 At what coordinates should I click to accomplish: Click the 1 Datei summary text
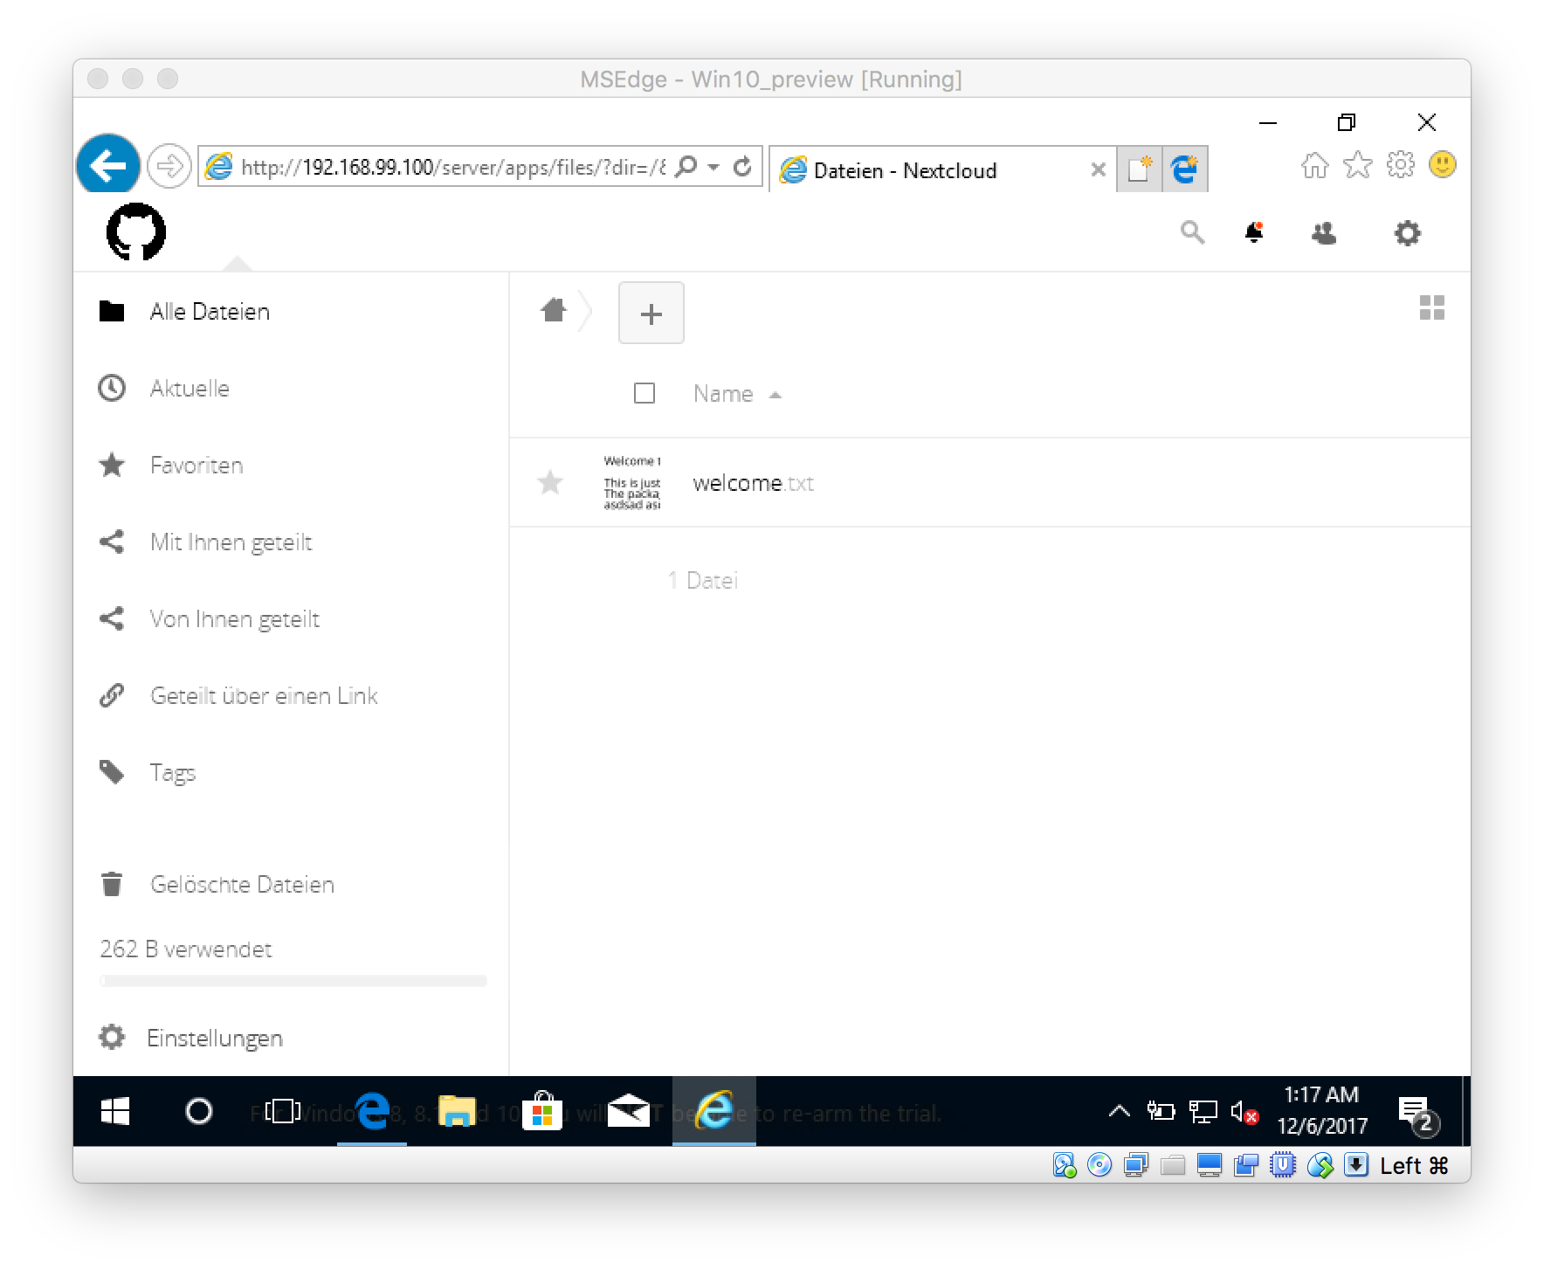point(703,581)
